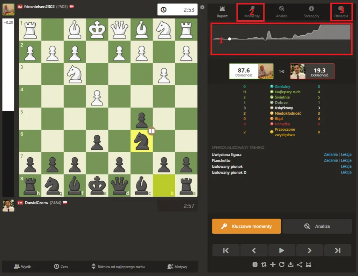
Task: Switch to the Momenty tab
Action: click(250, 12)
